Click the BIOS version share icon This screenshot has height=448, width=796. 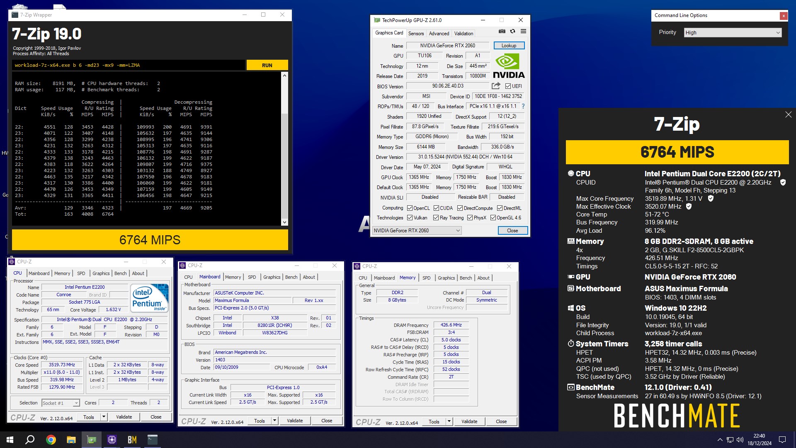(x=496, y=86)
